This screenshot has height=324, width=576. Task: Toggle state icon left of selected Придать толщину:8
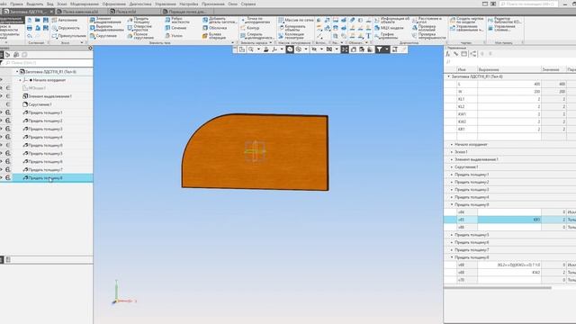8,178
